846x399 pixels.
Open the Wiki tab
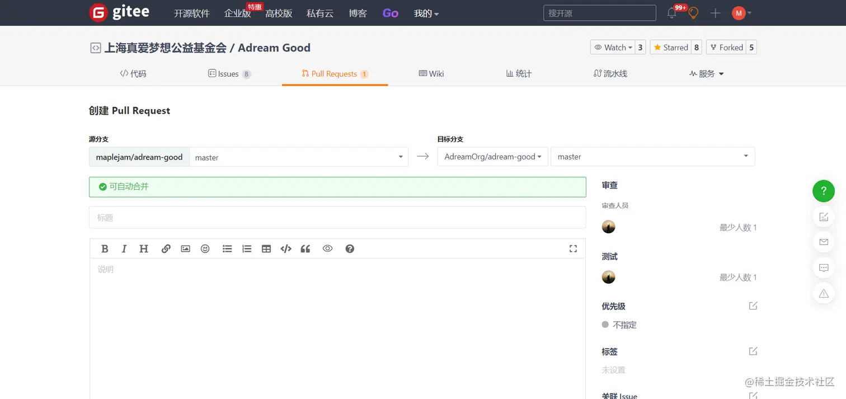point(431,74)
